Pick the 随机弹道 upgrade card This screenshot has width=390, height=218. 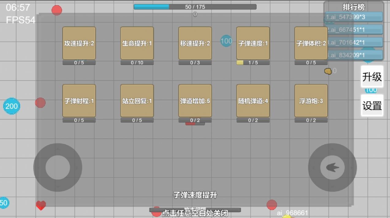pos(253,101)
